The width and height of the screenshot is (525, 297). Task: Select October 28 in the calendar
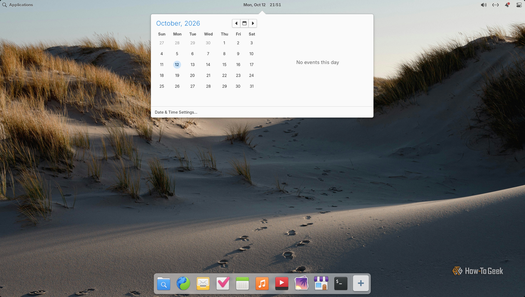point(208,86)
